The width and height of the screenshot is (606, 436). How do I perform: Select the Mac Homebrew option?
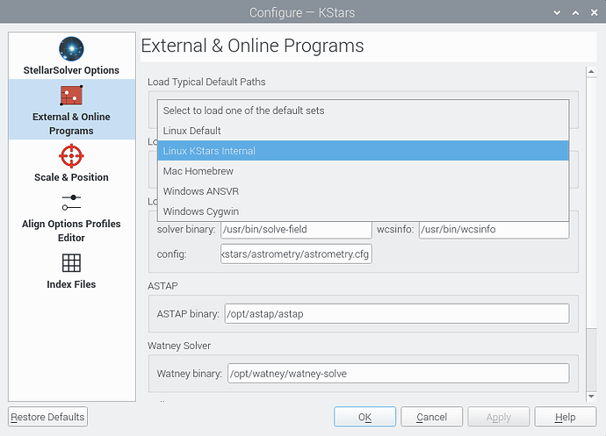coord(363,171)
